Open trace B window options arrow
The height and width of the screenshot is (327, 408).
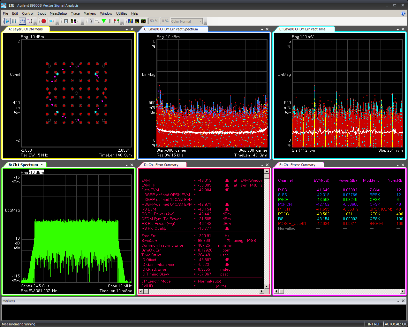(x=127, y=165)
